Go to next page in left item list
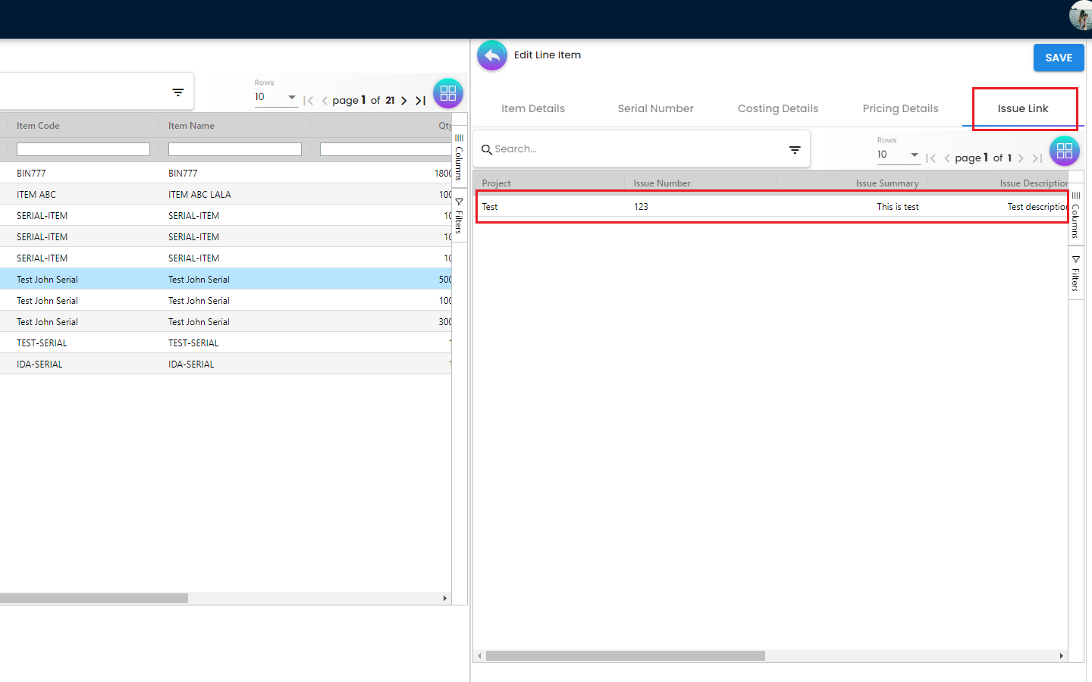The height and width of the screenshot is (682, 1092). coord(404,101)
